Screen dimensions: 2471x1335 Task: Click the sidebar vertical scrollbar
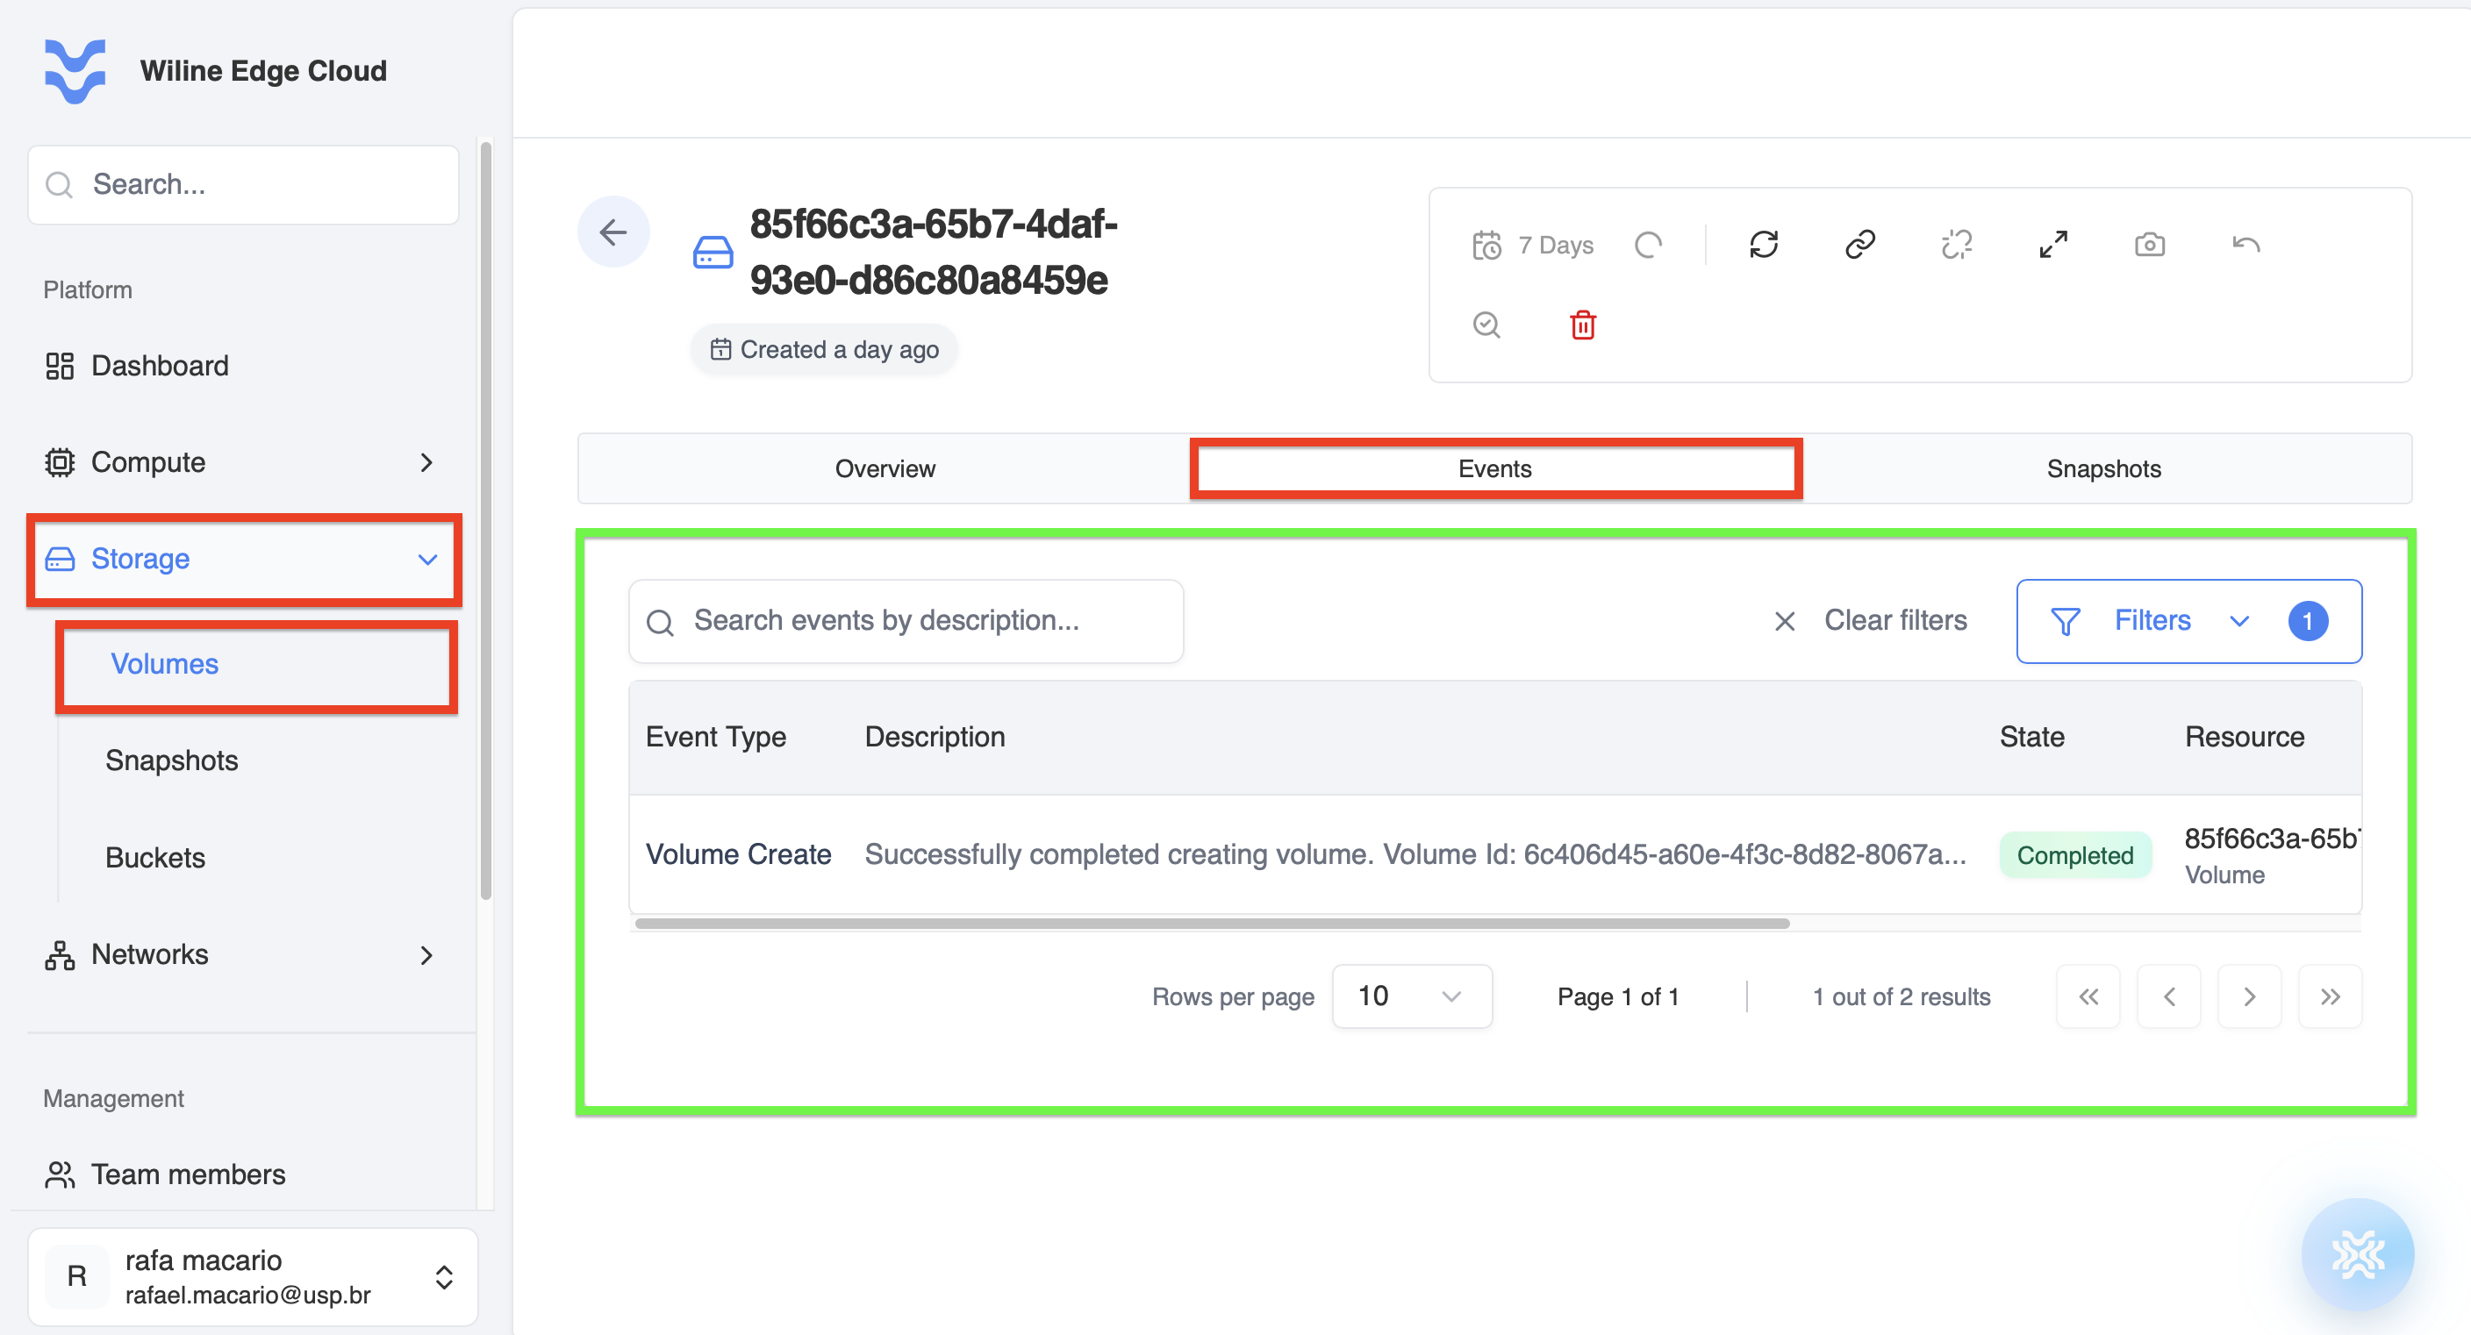(x=486, y=521)
